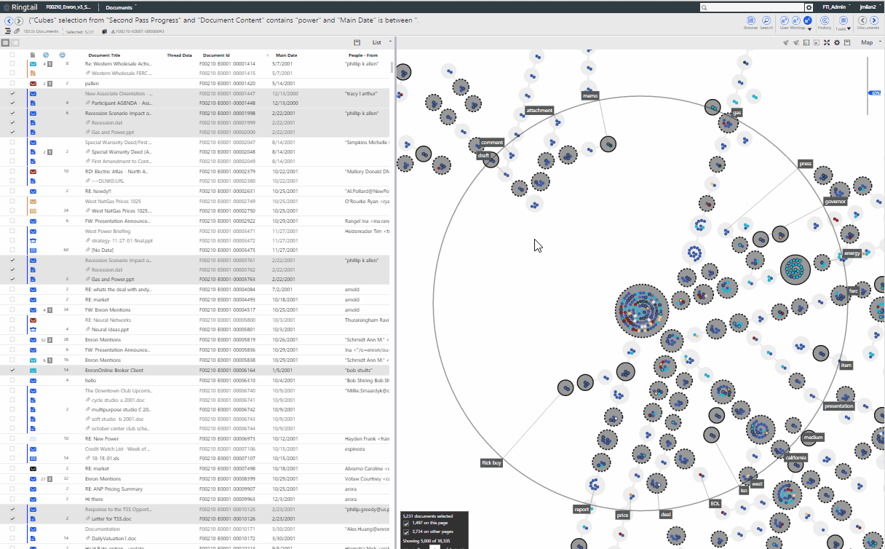The width and height of the screenshot is (885, 549).
Task: Uncheck the 'EnronOnline Broker Client' row checkbox
Action: [x=12, y=370]
